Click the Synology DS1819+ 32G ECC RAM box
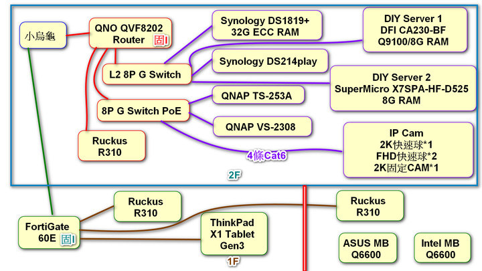Image resolution: width=482 pixels, height=271 pixels. 267,26
